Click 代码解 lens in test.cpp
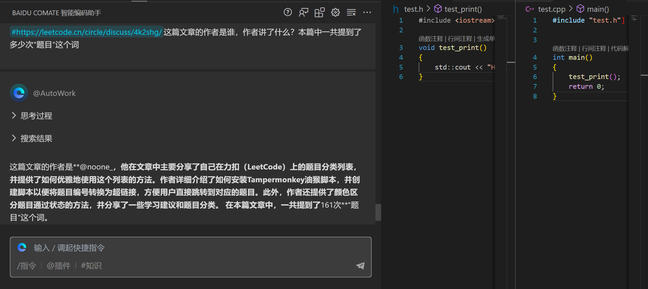The height and width of the screenshot is (289, 648). click(x=620, y=49)
